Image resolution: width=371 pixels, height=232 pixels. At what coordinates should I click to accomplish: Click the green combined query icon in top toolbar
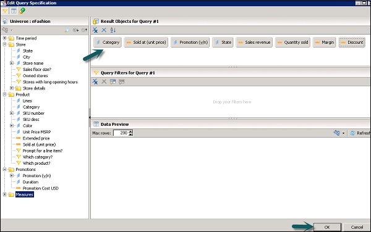click(x=22, y=11)
